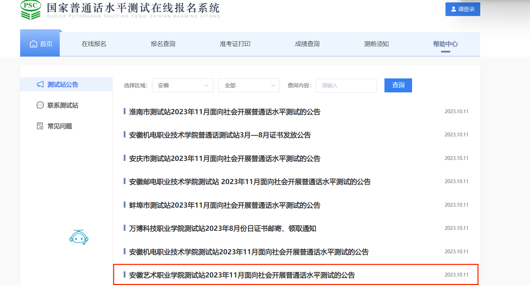Click the 测试站公告 megaphone icon

point(40,84)
